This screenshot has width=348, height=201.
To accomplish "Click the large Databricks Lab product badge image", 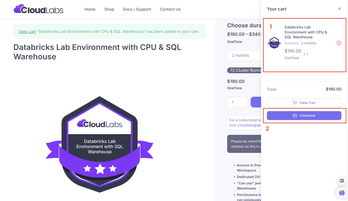I will 100,144.
